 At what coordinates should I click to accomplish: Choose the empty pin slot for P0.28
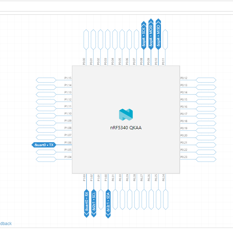[x=137, y=199]
